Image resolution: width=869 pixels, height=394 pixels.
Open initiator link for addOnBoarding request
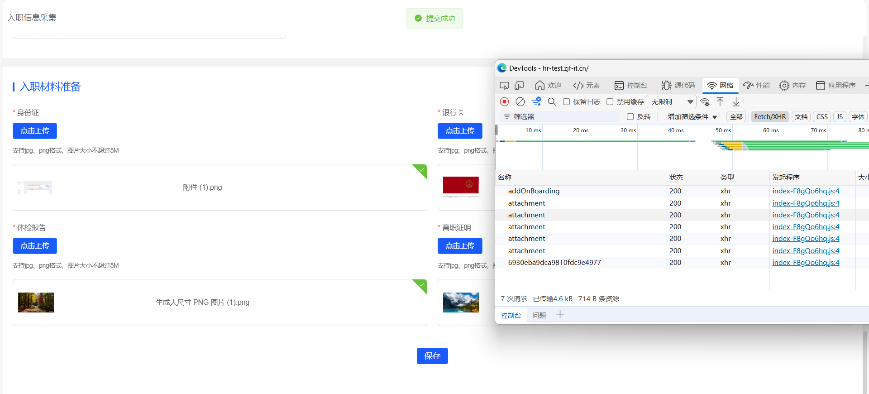point(805,191)
